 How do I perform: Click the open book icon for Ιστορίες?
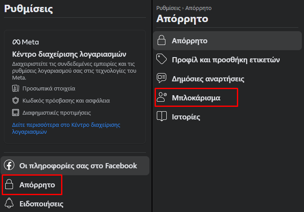coord(162,116)
